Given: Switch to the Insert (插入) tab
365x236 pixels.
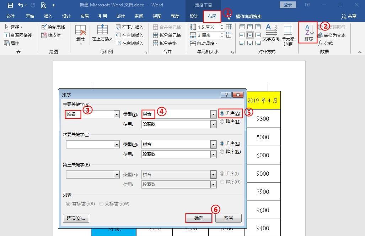Looking at the screenshot, I should pyautogui.click(x=48, y=16).
